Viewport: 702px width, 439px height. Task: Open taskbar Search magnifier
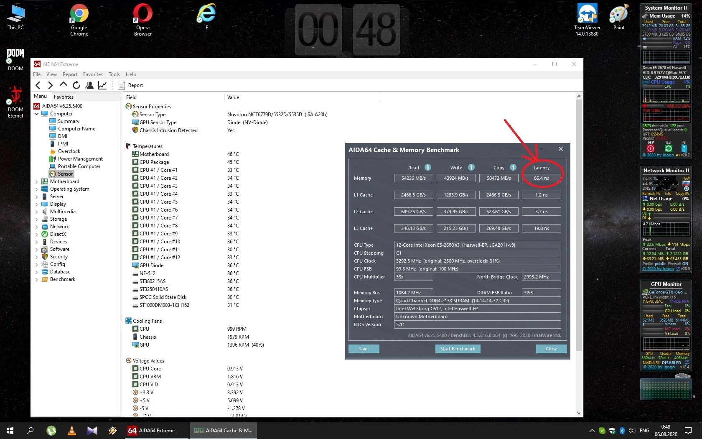30,431
